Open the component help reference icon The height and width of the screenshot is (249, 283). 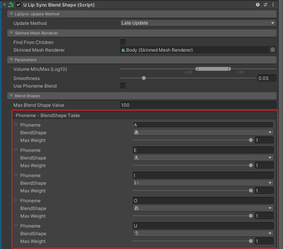click(257, 5)
